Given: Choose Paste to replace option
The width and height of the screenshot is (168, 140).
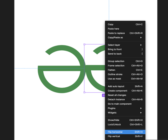Looking at the screenshot, I should tap(125, 33).
